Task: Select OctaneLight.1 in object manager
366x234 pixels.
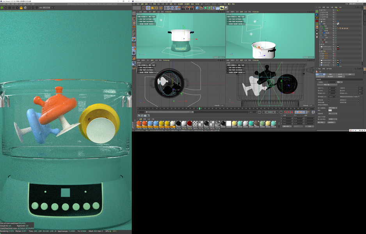Action: (327, 60)
